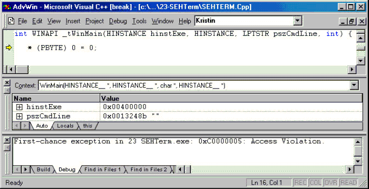Minimize the inner document window
369x189 pixels.
343,22
